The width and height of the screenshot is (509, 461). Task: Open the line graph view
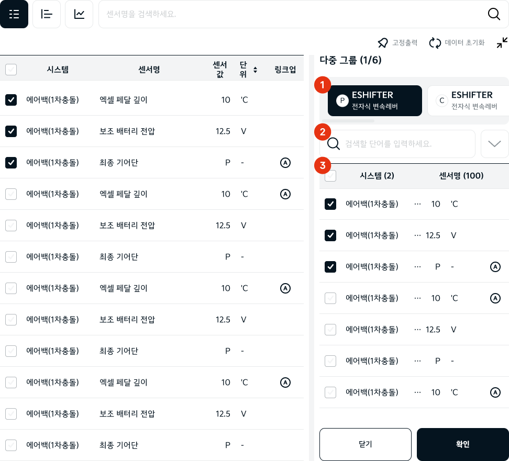[x=79, y=14]
